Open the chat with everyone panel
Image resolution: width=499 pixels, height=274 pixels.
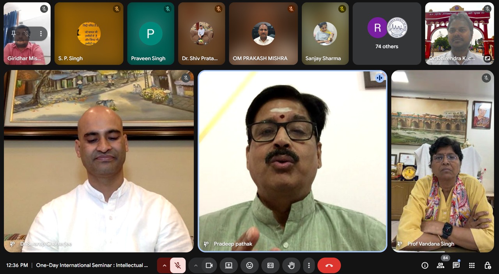456,265
